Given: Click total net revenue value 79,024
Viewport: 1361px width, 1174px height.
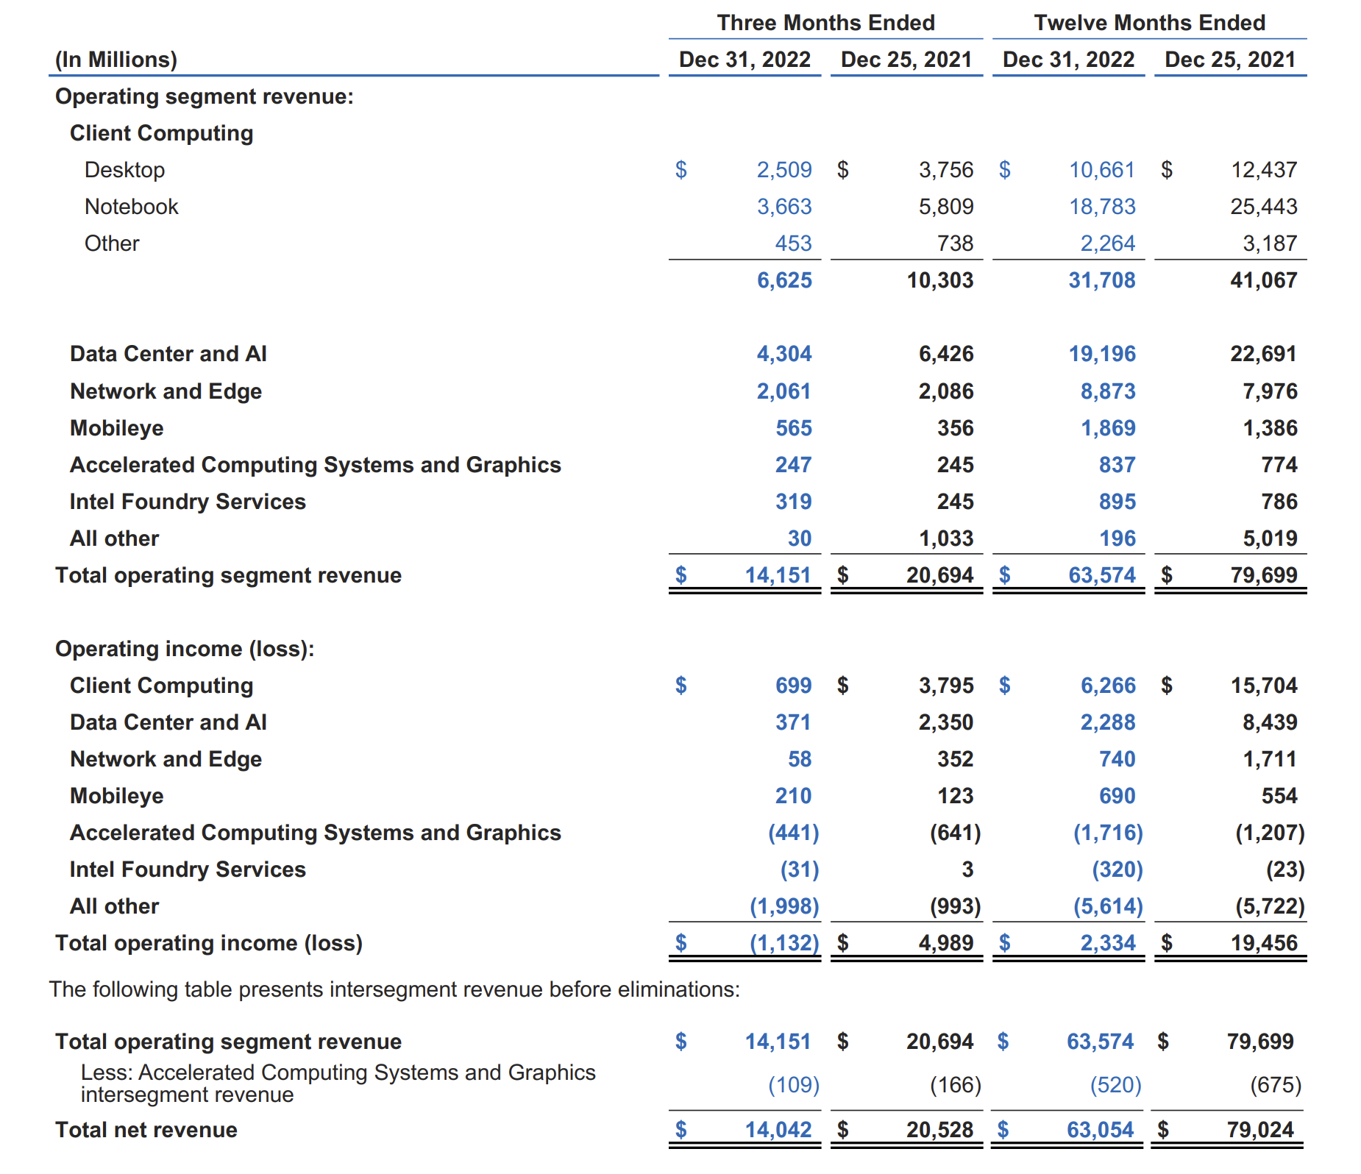Looking at the screenshot, I should click(x=1260, y=1130).
